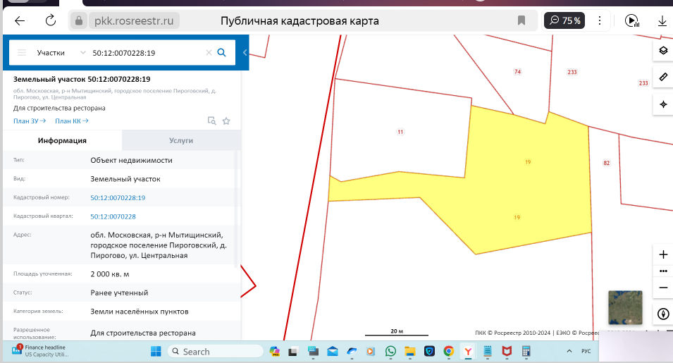
Task: Open cadastral quarter 50:12:0070228 link
Action: click(113, 216)
